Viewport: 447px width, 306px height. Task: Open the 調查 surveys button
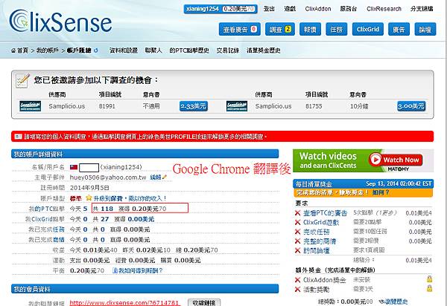280,29
